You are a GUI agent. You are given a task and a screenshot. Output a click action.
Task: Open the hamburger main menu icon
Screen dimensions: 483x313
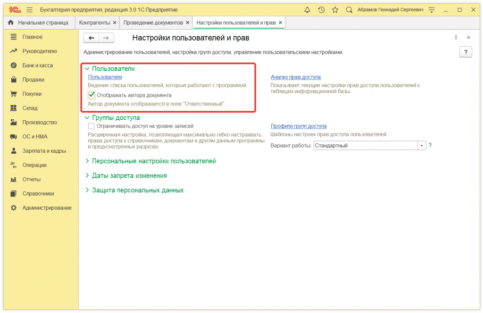click(30, 9)
